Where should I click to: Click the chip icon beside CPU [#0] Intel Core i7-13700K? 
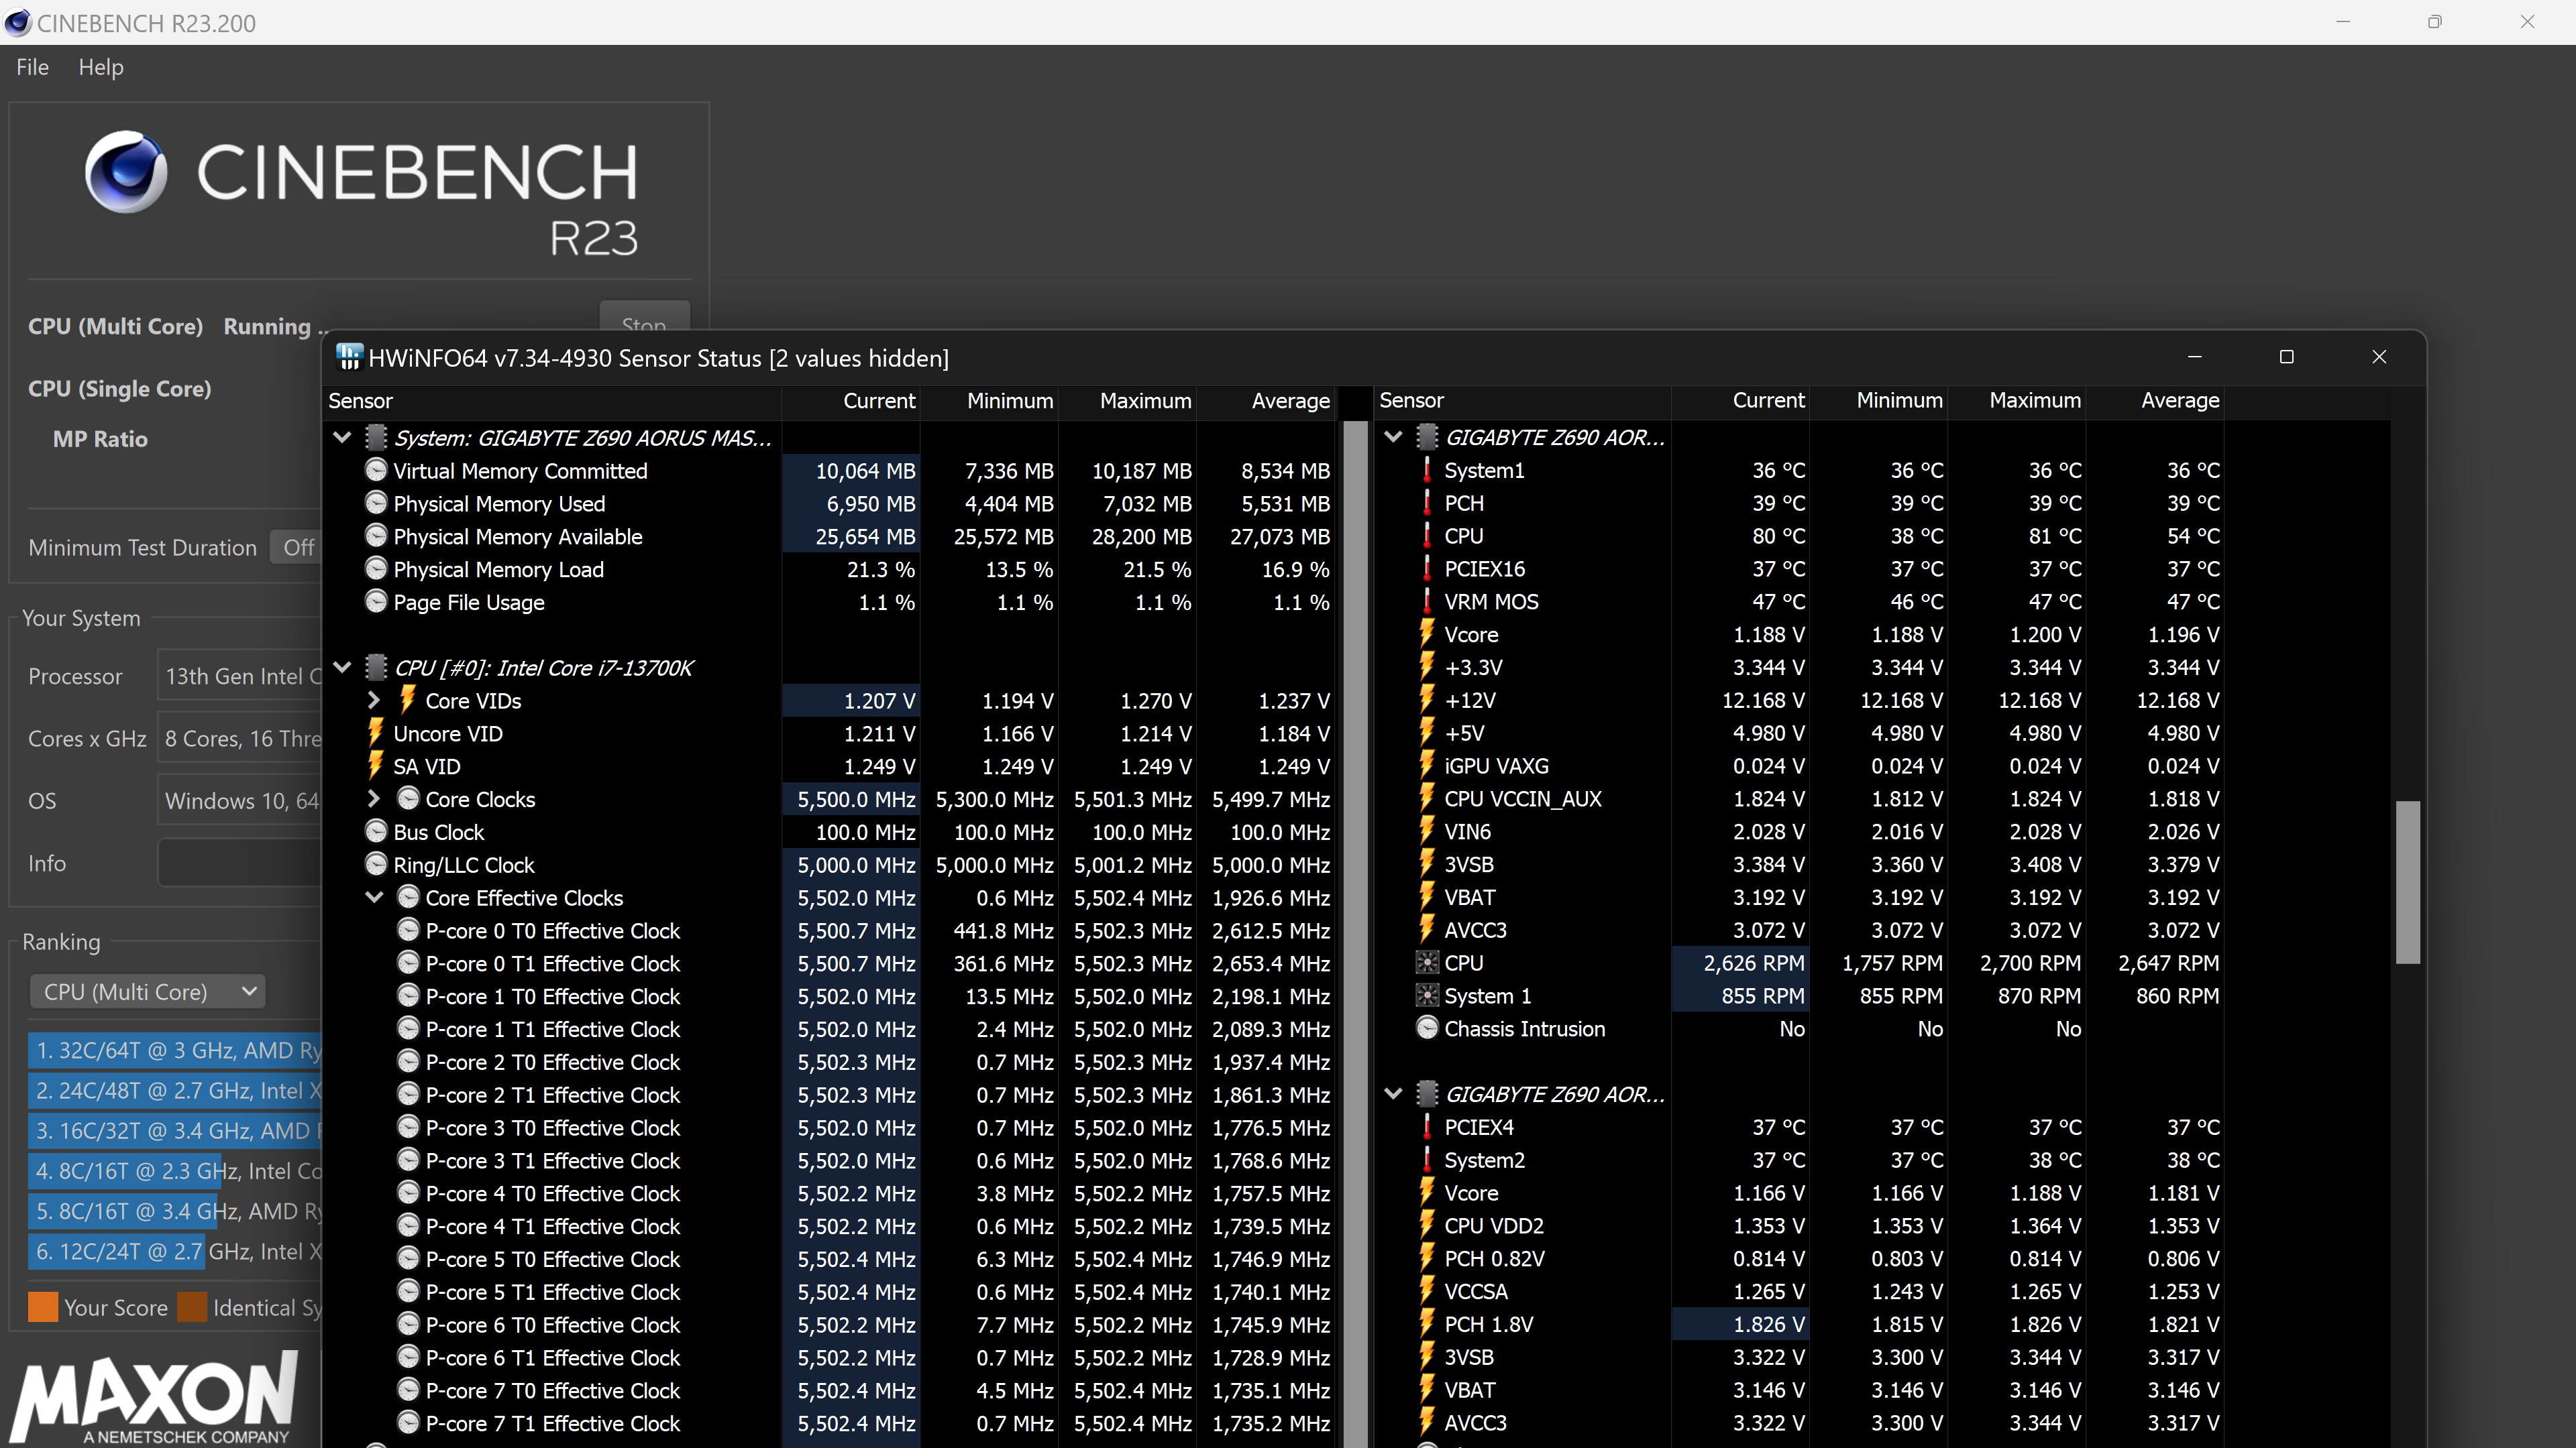click(x=376, y=668)
